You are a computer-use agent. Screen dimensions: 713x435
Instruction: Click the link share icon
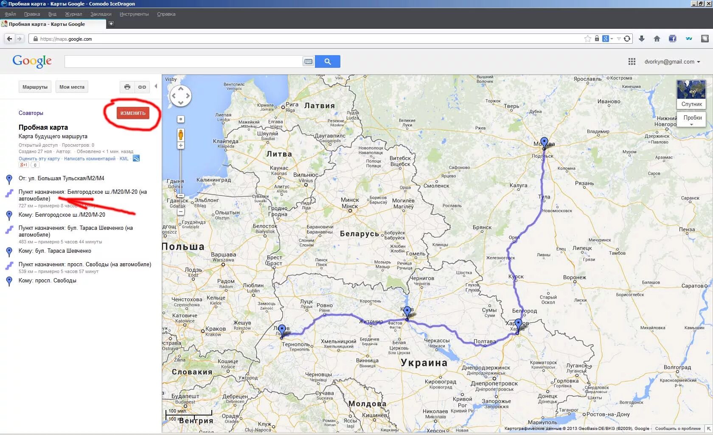click(x=142, y=87)
